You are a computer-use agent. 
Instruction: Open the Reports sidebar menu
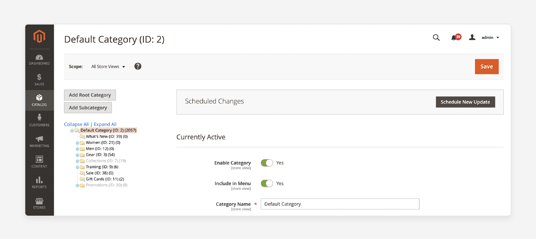coord(39,182)
